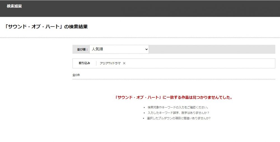Image resolution: width=280 pixels, height=142 pixels.
Task: Click the red no-results message
Action: tap(174, 97)
